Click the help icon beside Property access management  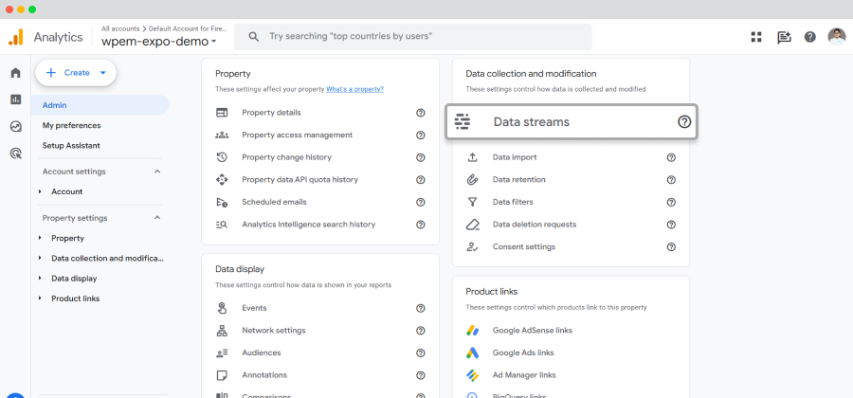pyautogui.click(x=421, y=135)
